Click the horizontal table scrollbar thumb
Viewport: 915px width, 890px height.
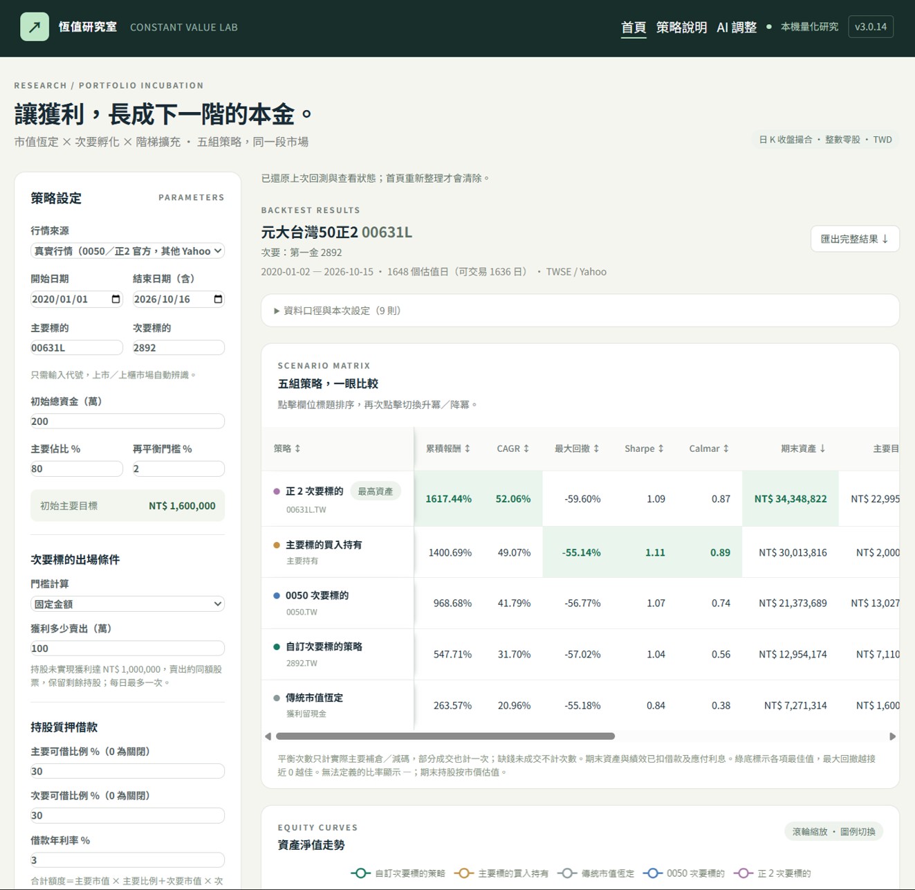[x=445, y=736]
